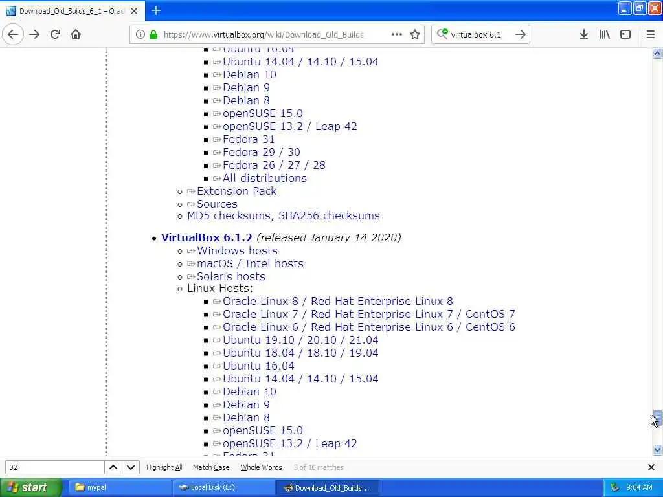This screenshot has height=497, width=663.
Task: Open the page actions three-dot menu
Action: 397,34
